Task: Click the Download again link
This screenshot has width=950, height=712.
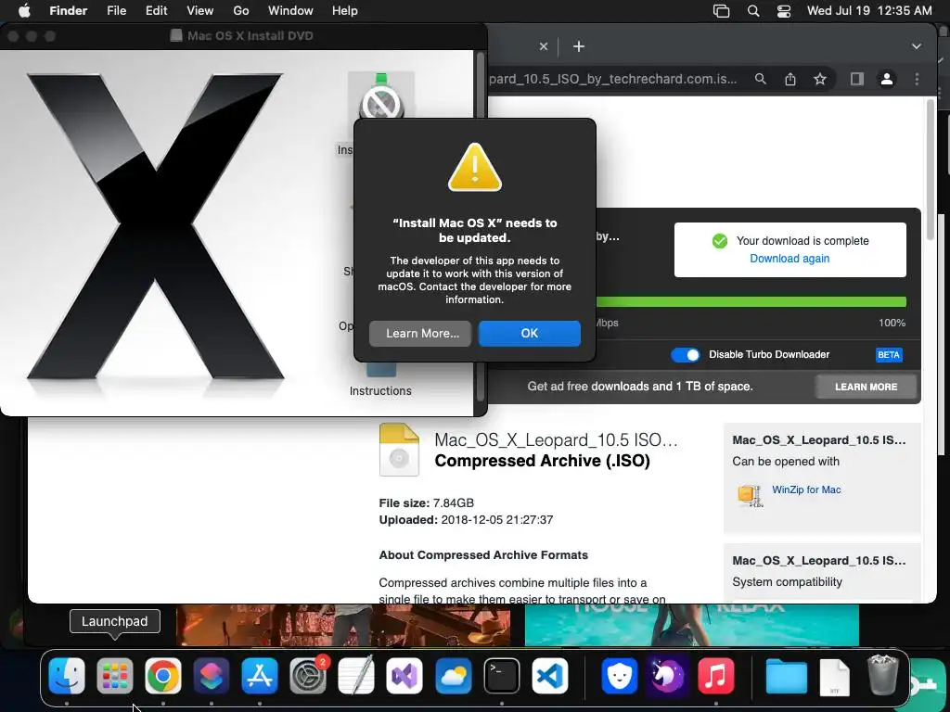Action: click(x=790, y=259)
